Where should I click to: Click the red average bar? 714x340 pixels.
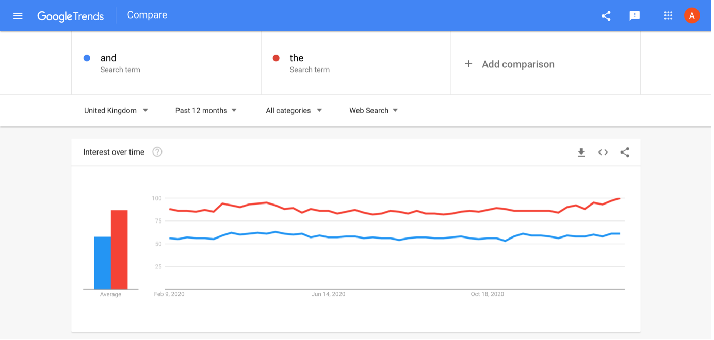[x=120, y=250]
